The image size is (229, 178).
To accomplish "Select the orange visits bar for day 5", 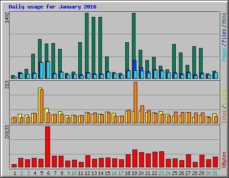I will click(42, 106).
